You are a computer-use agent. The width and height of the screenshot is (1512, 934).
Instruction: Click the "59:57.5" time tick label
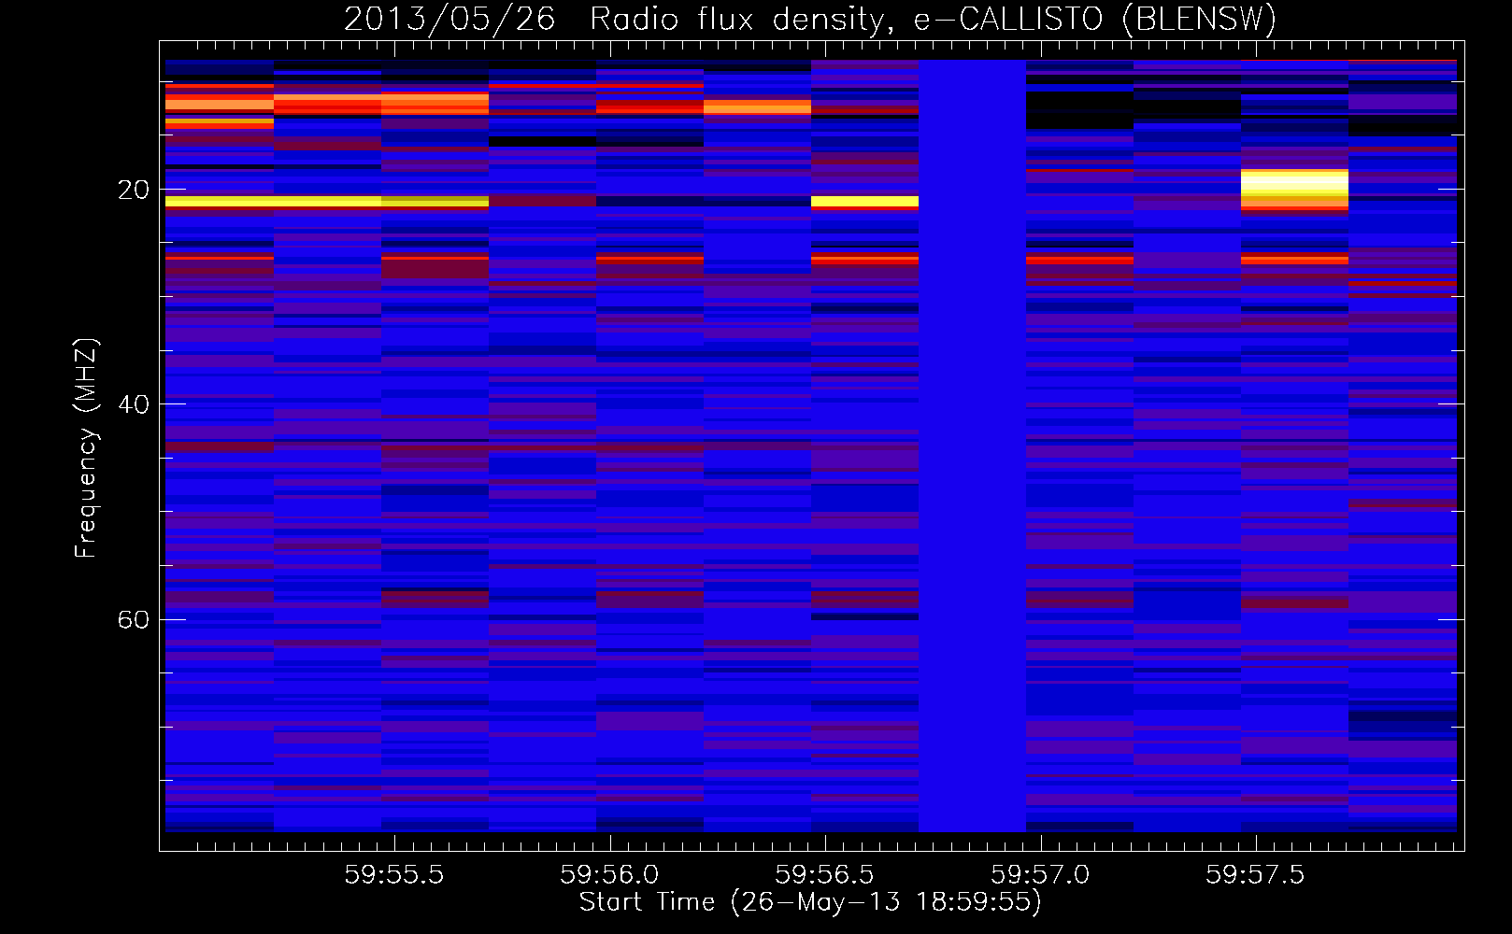pos(1255,874)
